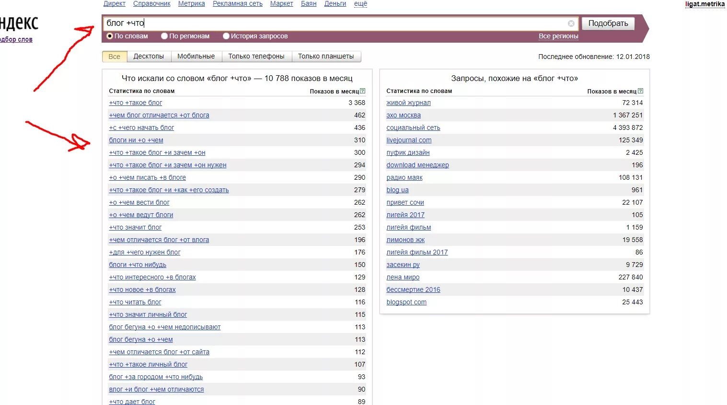Open the query '+что читать блог'
Viewport: 727px width, 405px height.
(x=135, y=302)
